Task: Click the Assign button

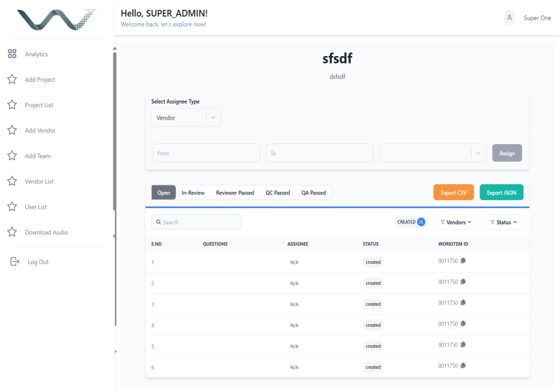Action: pyautogui.click(x=507, y=153)
